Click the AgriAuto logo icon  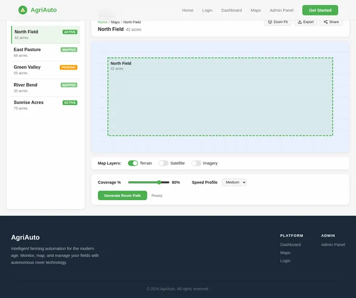[x=23, y=10]
